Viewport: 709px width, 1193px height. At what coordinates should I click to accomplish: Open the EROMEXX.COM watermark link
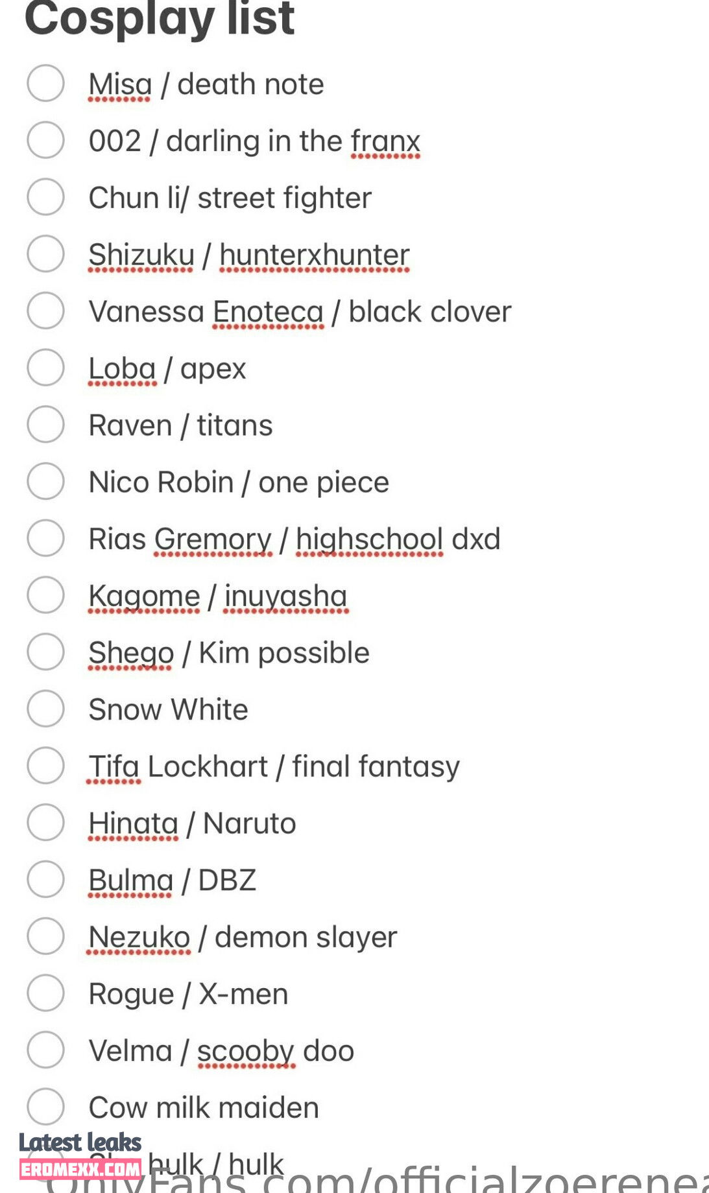[x=80, y=1169]
